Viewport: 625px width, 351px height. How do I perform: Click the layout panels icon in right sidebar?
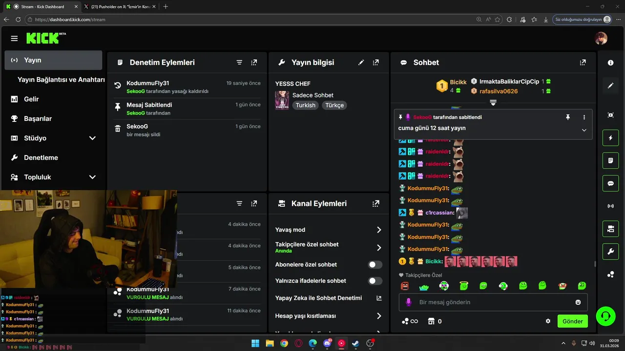[x=610, y=229]
